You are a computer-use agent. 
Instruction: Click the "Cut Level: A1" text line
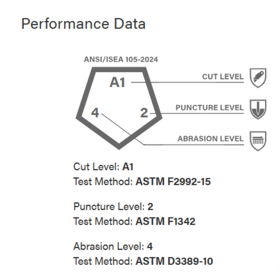(x=103, y=167)
